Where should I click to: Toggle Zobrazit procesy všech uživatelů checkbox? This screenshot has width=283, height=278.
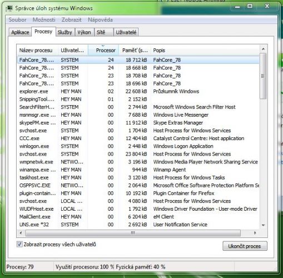coord(19,244)
